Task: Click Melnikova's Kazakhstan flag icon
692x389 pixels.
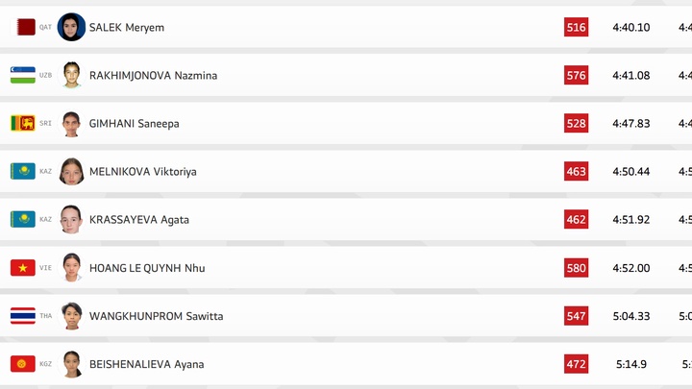Action: (23, 171)
